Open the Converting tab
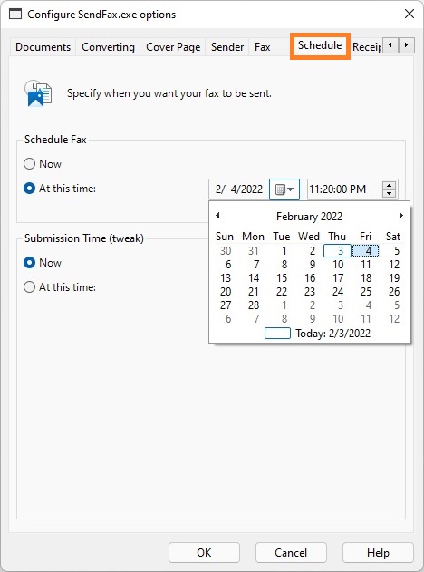The image size is (424, 572). pos(109,47)
